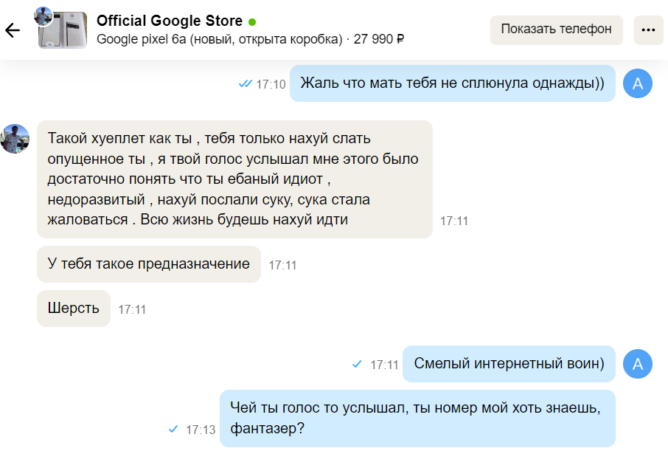This screenshot has width=668, height=451.
Task: Open listing link "Google pixel 6a" with price
Action: point(250,39)
